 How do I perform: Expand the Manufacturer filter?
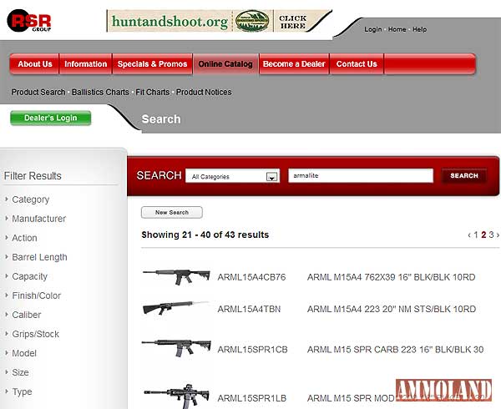point(38,219)
